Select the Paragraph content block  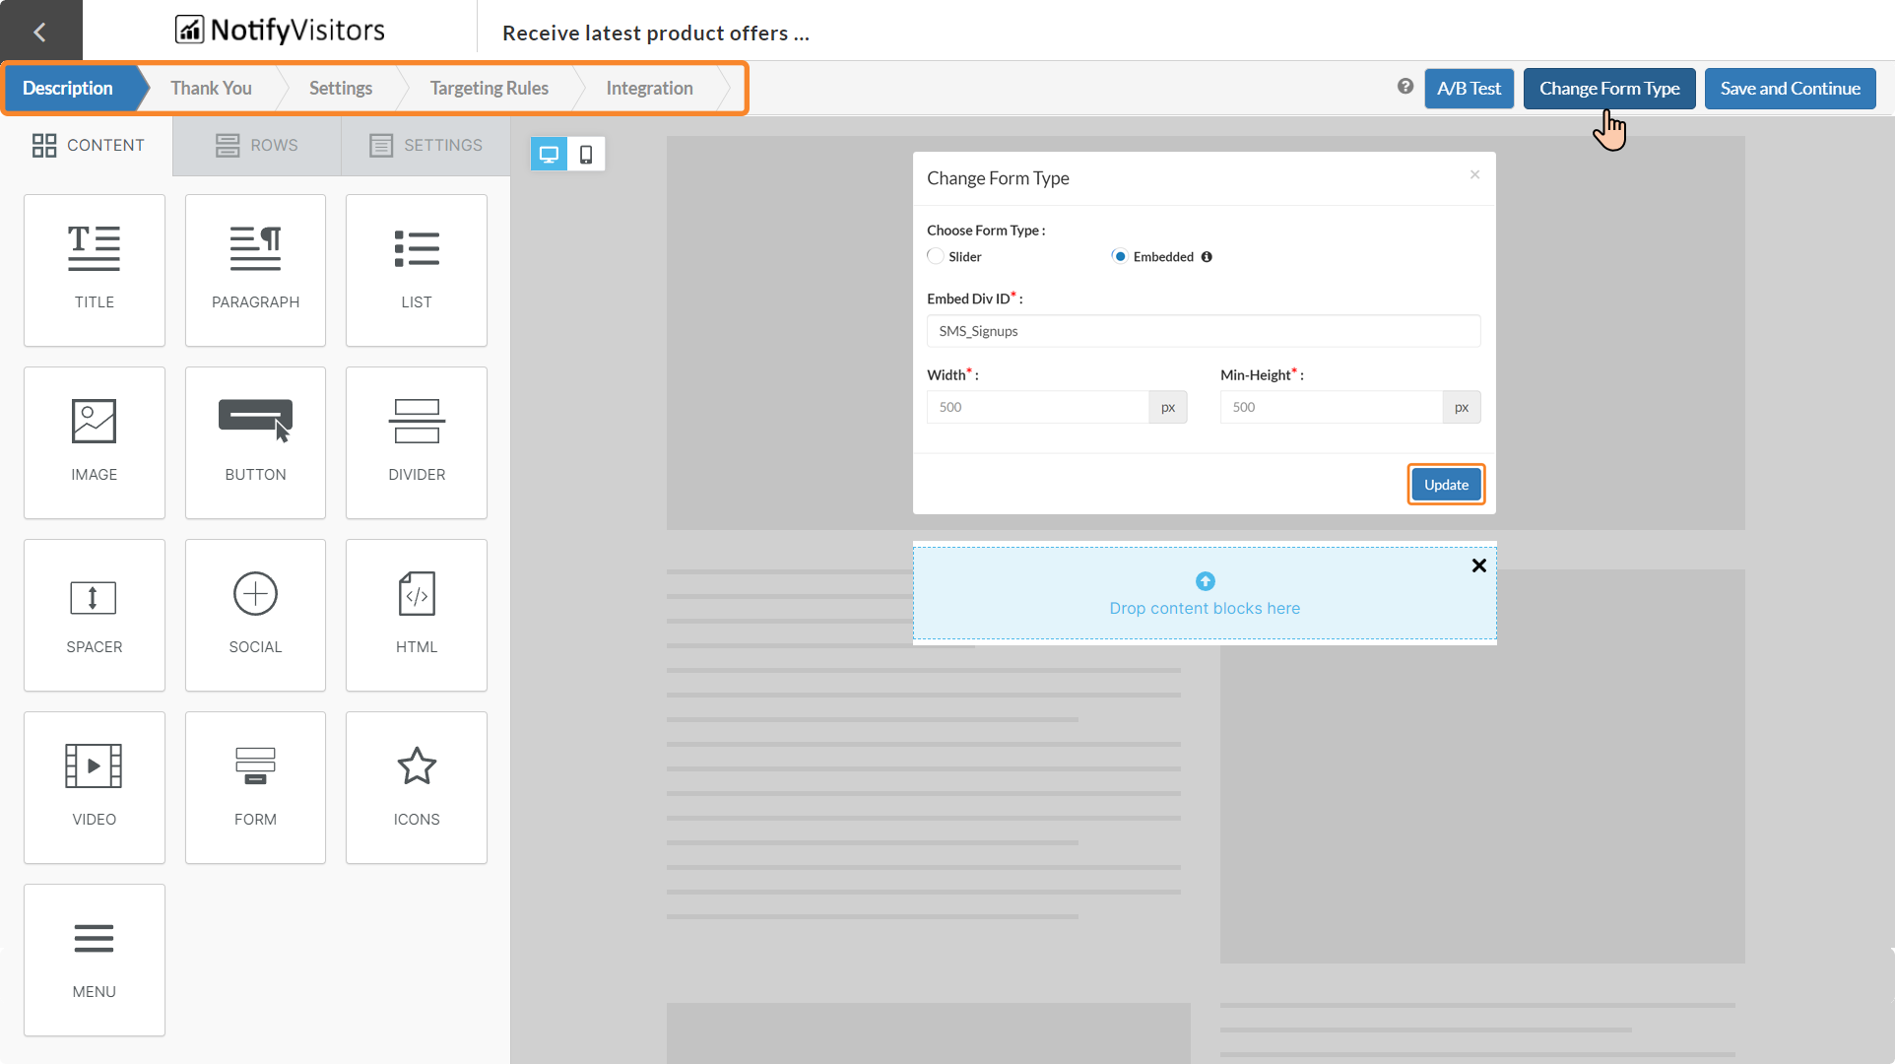point(255,270)
